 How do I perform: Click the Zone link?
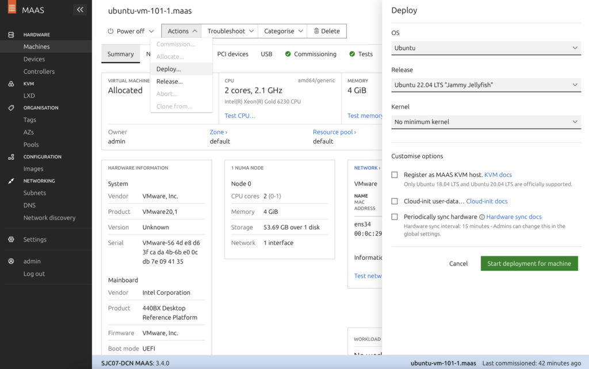pos(218,132)
